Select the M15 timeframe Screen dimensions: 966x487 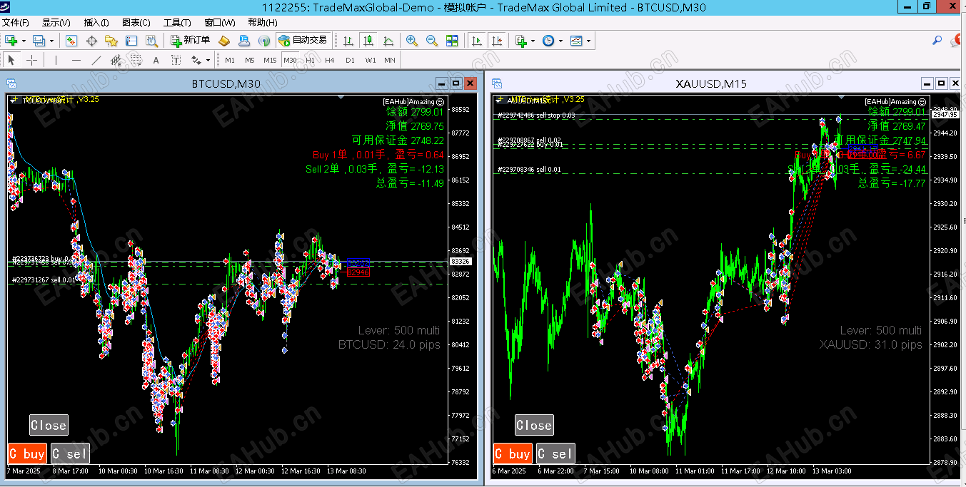pos(270,60)
